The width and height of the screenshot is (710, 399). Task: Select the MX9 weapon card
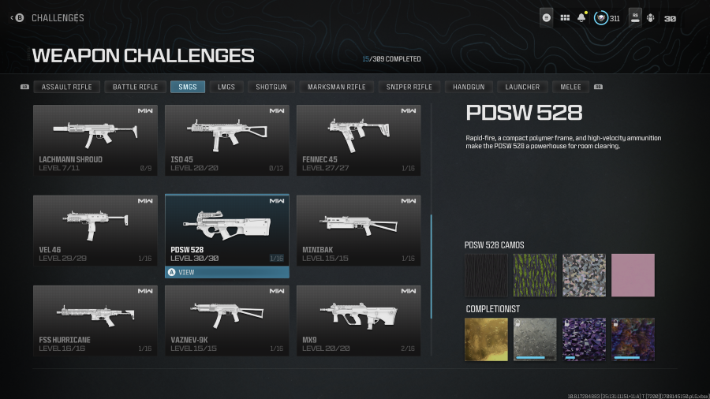[359, 320]
